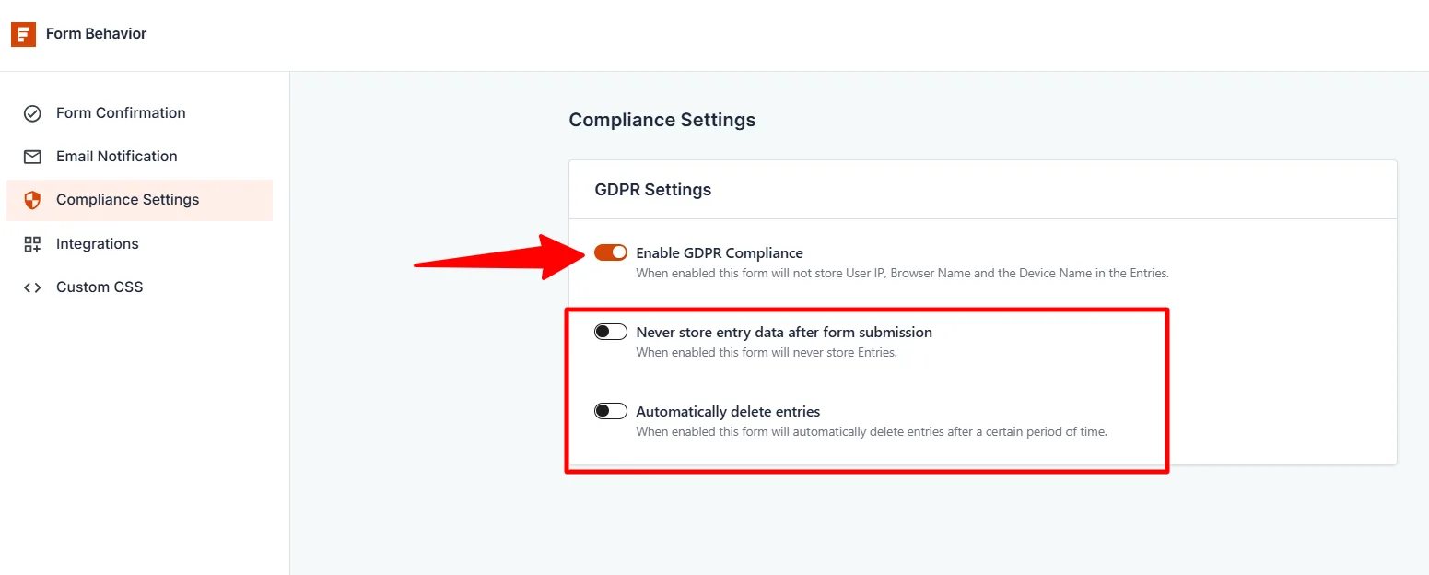This screenshot has width=1429, height=575.
Task: Disable the Enable GDPR Compliance switch
Action: [610, 252]
